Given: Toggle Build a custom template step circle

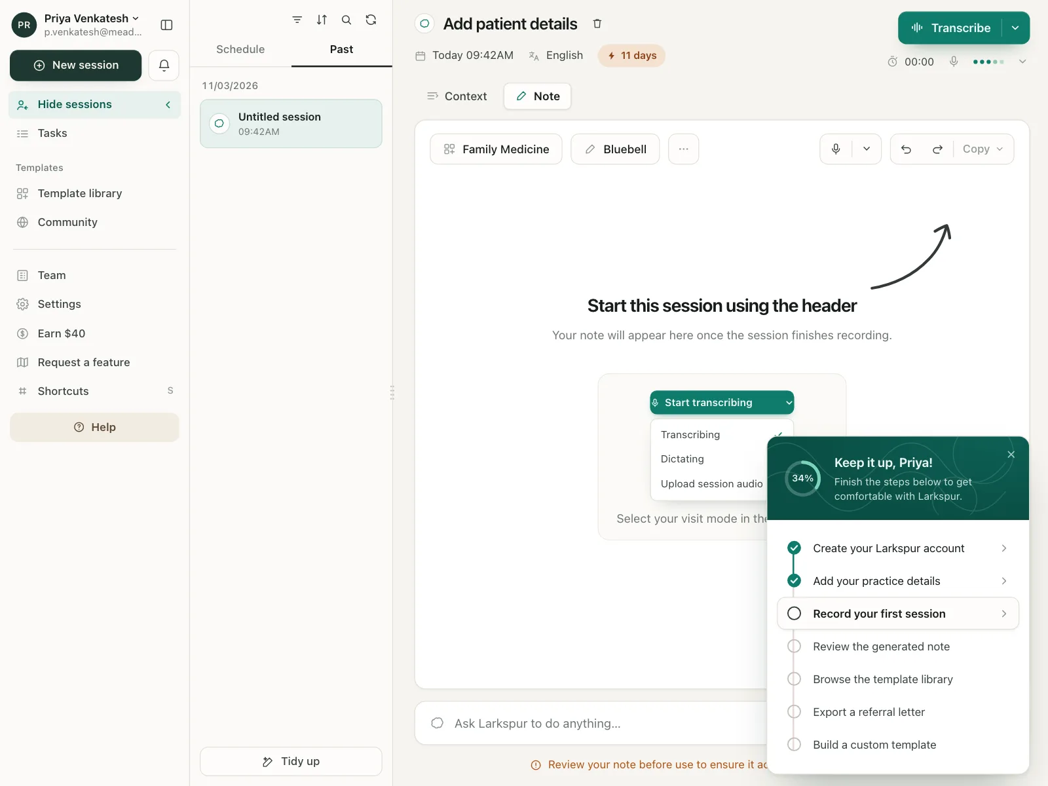Looking at the screenshot, I should click(794, 745).
